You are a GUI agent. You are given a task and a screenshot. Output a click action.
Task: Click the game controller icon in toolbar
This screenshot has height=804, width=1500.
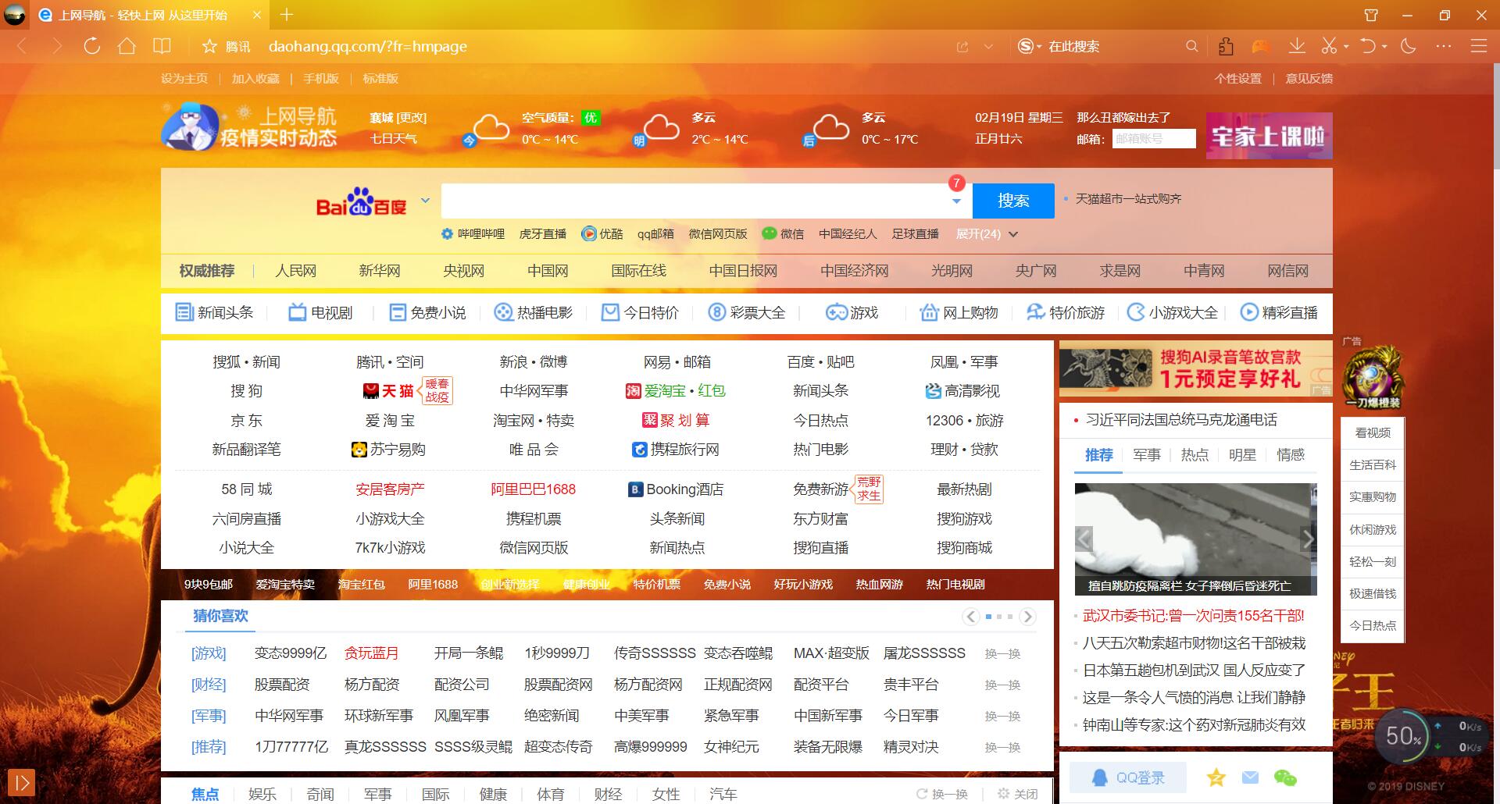click(x=1261, y=47)
